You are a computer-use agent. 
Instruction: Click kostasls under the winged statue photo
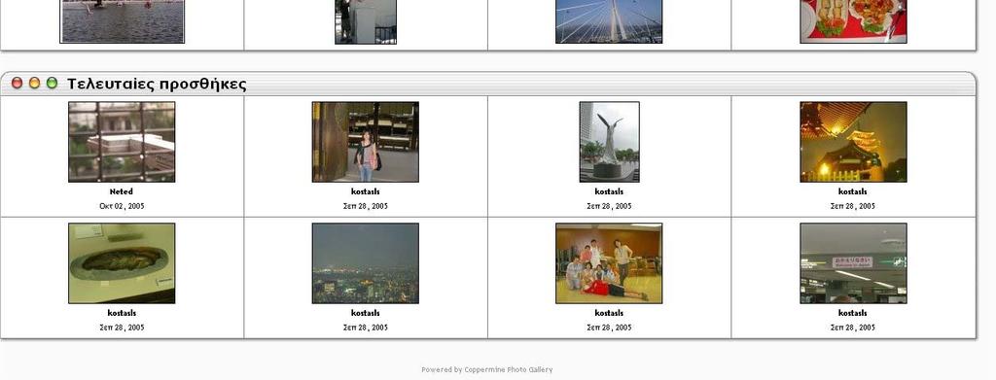pyautogui.click(x=609, y=191)
